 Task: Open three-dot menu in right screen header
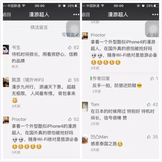[x=155, y=14]
